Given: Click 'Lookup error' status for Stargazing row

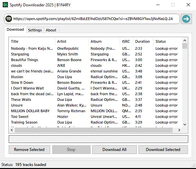Looking at the screenshot, I should pyautogui.click(x=167, y=54).
